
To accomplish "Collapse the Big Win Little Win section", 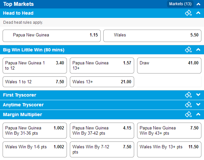I will [x=198, y=50].
